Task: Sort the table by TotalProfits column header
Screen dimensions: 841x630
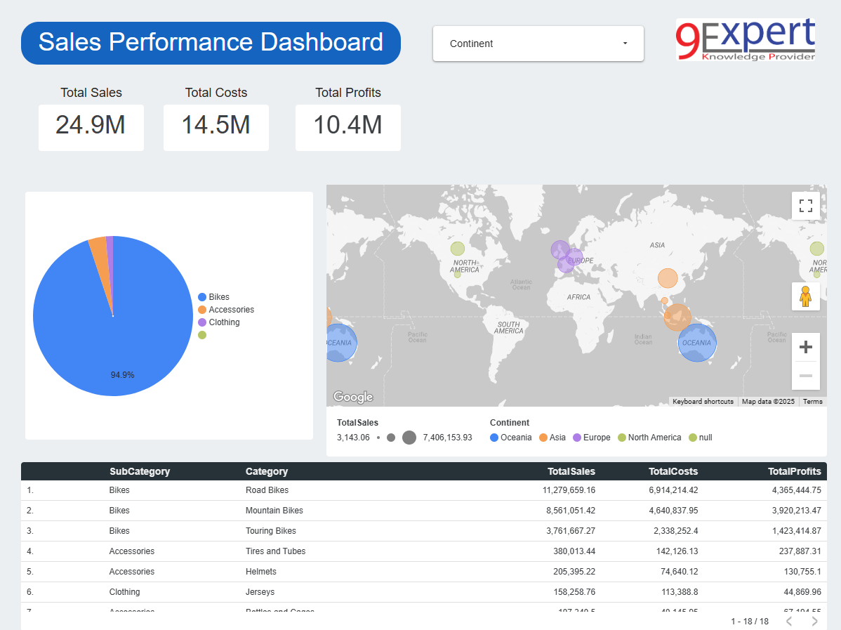Action: [795, 471]
